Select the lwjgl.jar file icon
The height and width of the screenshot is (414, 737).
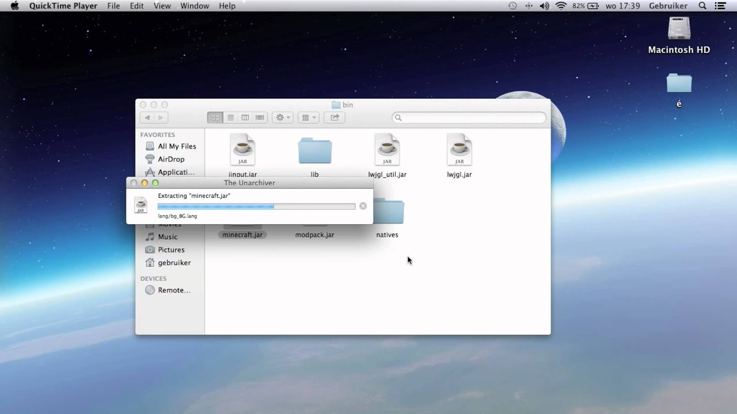(459, 149)
